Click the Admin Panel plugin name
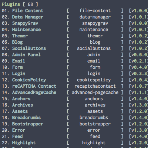Screen dimensions: 148x148 26,55
